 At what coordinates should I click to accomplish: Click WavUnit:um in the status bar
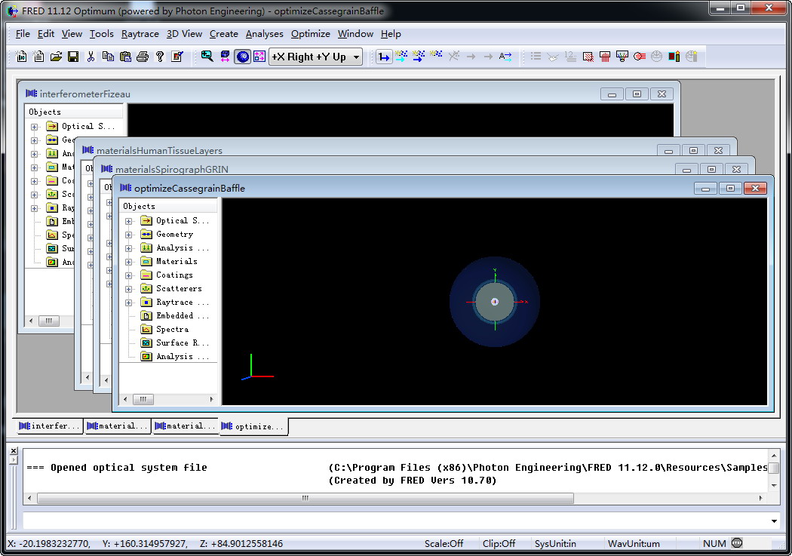tap(634, 544)
